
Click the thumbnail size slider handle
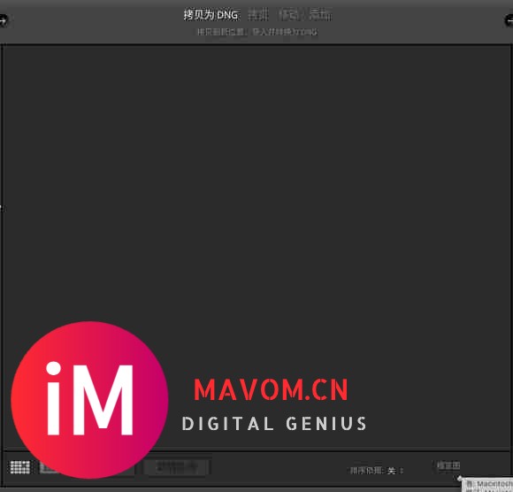[x=460, y=479]
